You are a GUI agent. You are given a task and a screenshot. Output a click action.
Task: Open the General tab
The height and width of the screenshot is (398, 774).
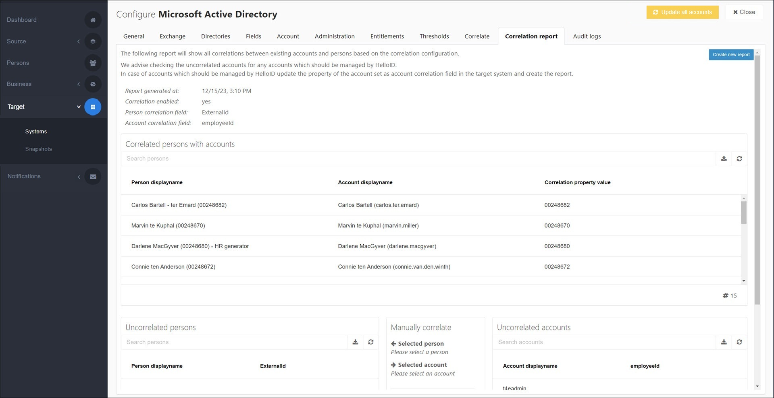pos(133,36)
